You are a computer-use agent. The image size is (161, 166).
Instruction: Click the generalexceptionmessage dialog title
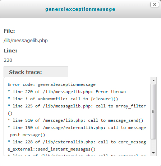(80, 9)
